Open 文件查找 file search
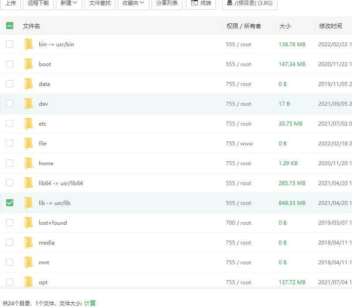Image resolution: width=352 pixels, height=308 pixels. [100, 3]
